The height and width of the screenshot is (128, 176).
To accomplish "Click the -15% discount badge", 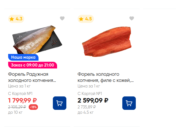I will coord(33,107).
